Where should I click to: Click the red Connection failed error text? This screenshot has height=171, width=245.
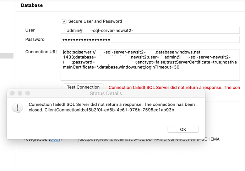174,87
